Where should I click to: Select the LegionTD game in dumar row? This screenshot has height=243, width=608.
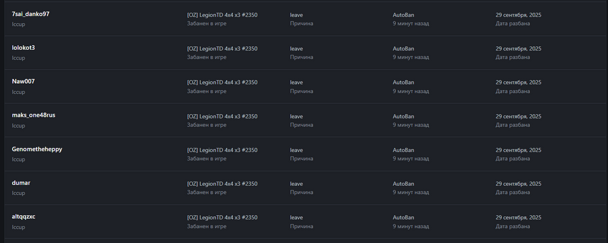[x=222, y=183]
